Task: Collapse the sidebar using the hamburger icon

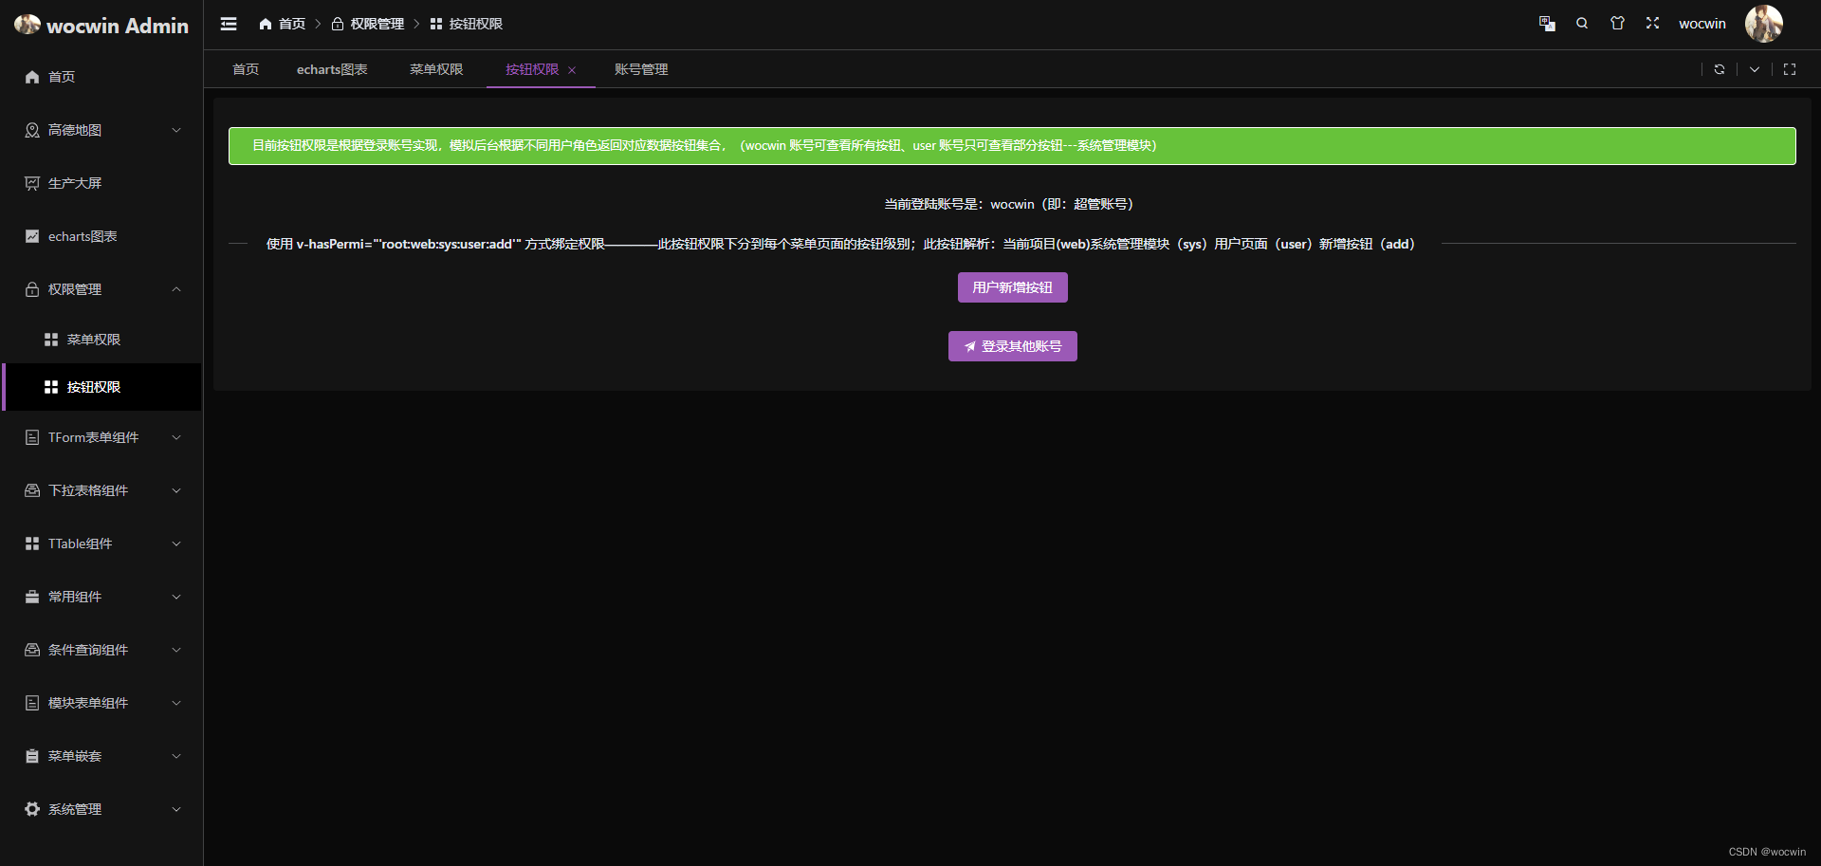Action: coord(228,24)
